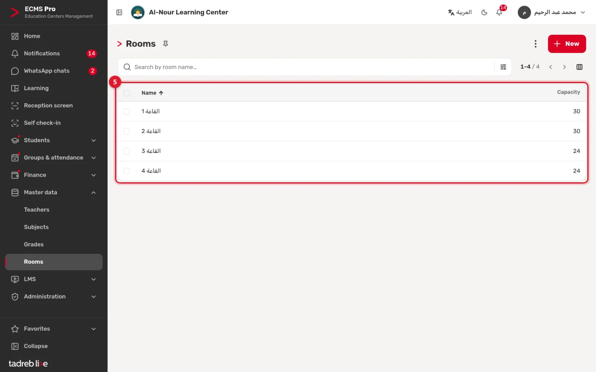Go to the next page of rooms
The image size is (596, 372).
[x=564, y=67]
